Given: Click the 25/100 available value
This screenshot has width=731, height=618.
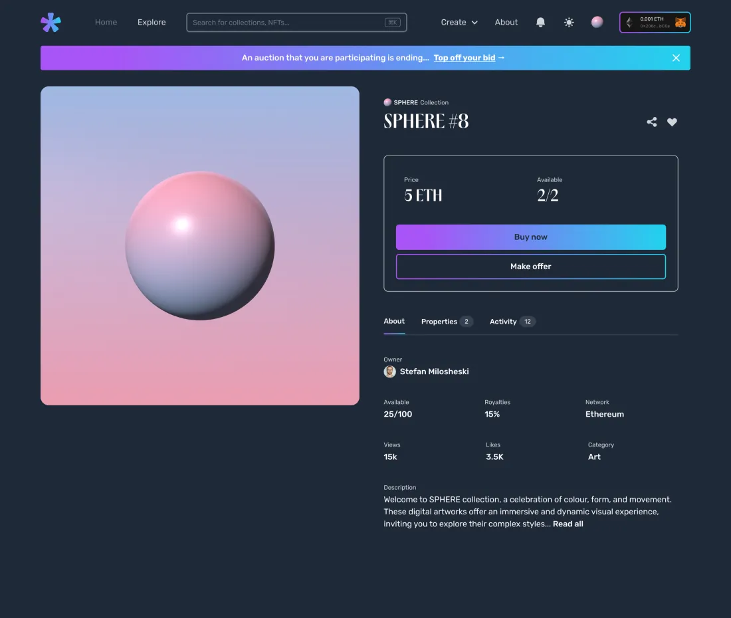Looking at the screenshot, I should [397, 415].
